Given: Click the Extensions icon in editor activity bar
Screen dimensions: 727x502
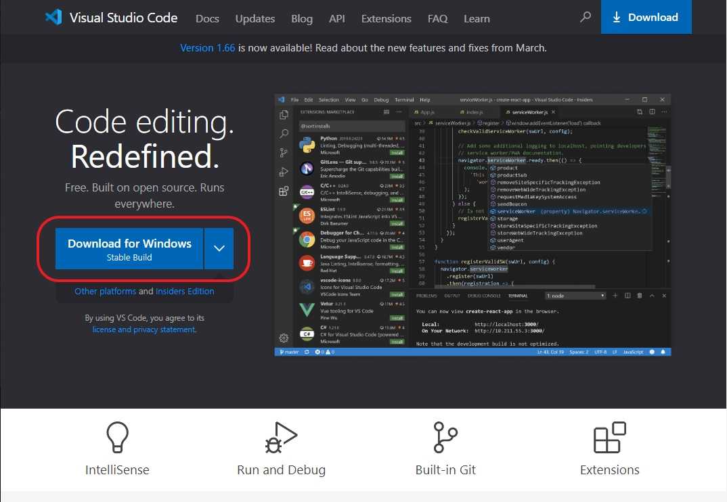Looking at the screenshot, I should tap(284, 191).
